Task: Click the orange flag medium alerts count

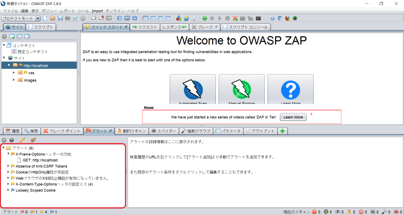Action: (x=34, y=212)
